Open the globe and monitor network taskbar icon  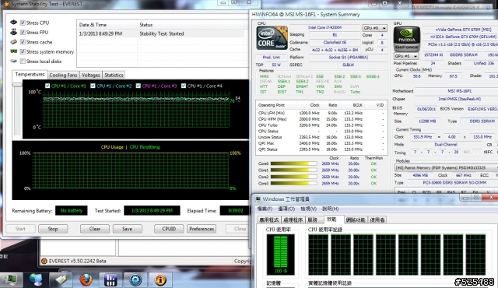click(36, 279)
